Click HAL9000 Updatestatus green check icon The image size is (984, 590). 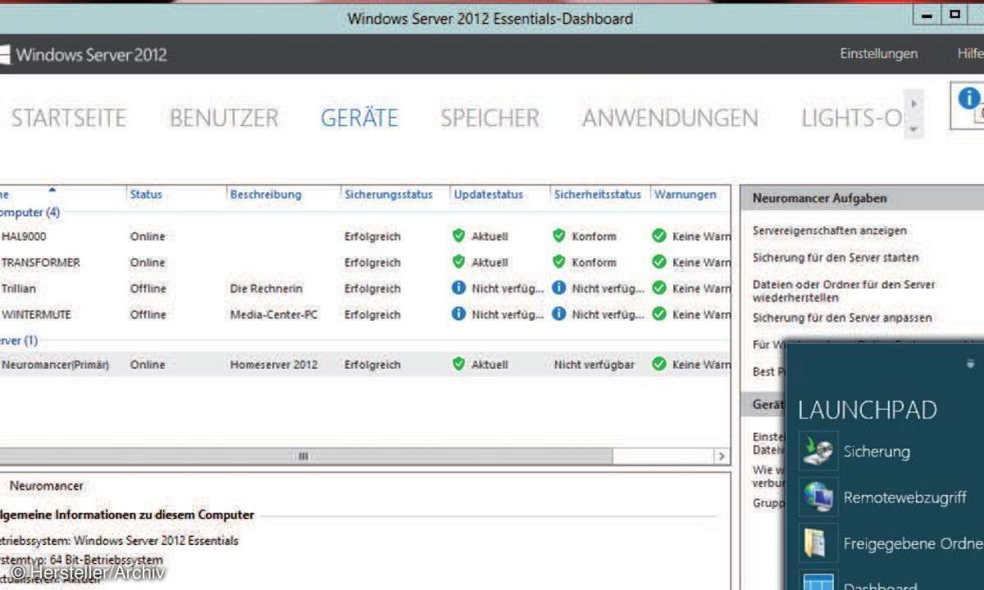[x=458, y=236]
